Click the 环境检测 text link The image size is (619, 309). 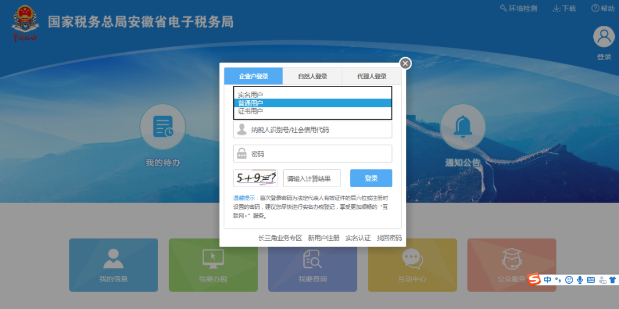(523, 9)
